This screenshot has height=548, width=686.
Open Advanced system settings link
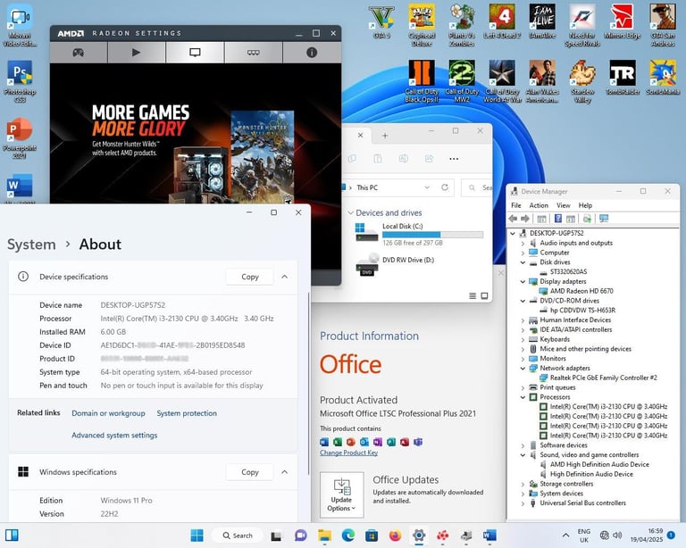click(114, 436)
